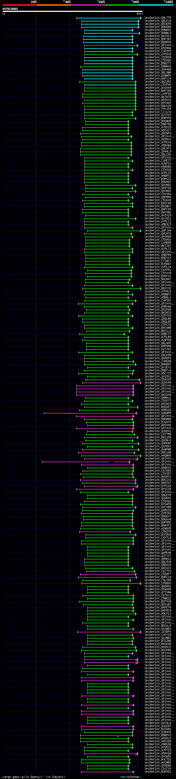Open hit UniRef100_Q8LPJ6
The height and width of the screenshot is (779, 176).
[x=158, y=21]
